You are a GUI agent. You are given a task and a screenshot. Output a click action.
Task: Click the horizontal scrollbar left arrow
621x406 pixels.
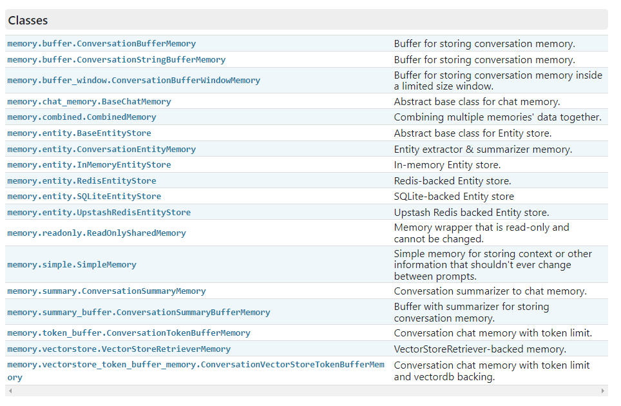10,391
